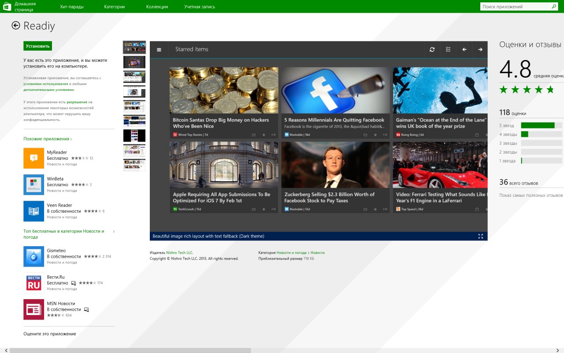Go back using the arrow beside Readiy

point(16,26)
